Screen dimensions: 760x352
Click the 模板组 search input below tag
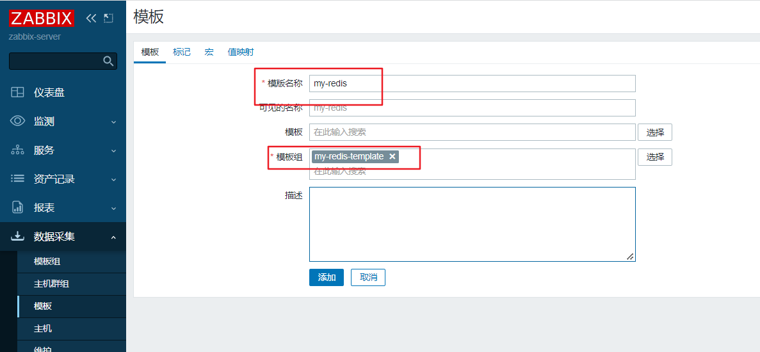click(472, 171)
